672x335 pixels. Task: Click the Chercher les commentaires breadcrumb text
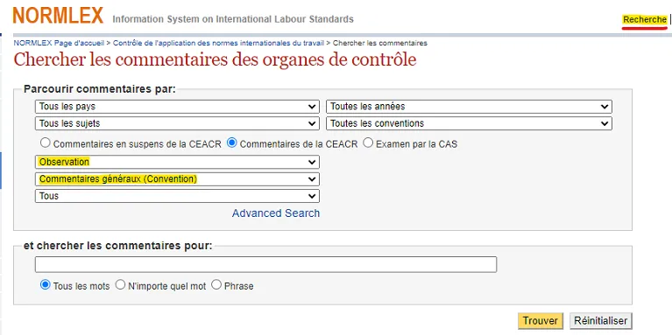click(379, 43)
